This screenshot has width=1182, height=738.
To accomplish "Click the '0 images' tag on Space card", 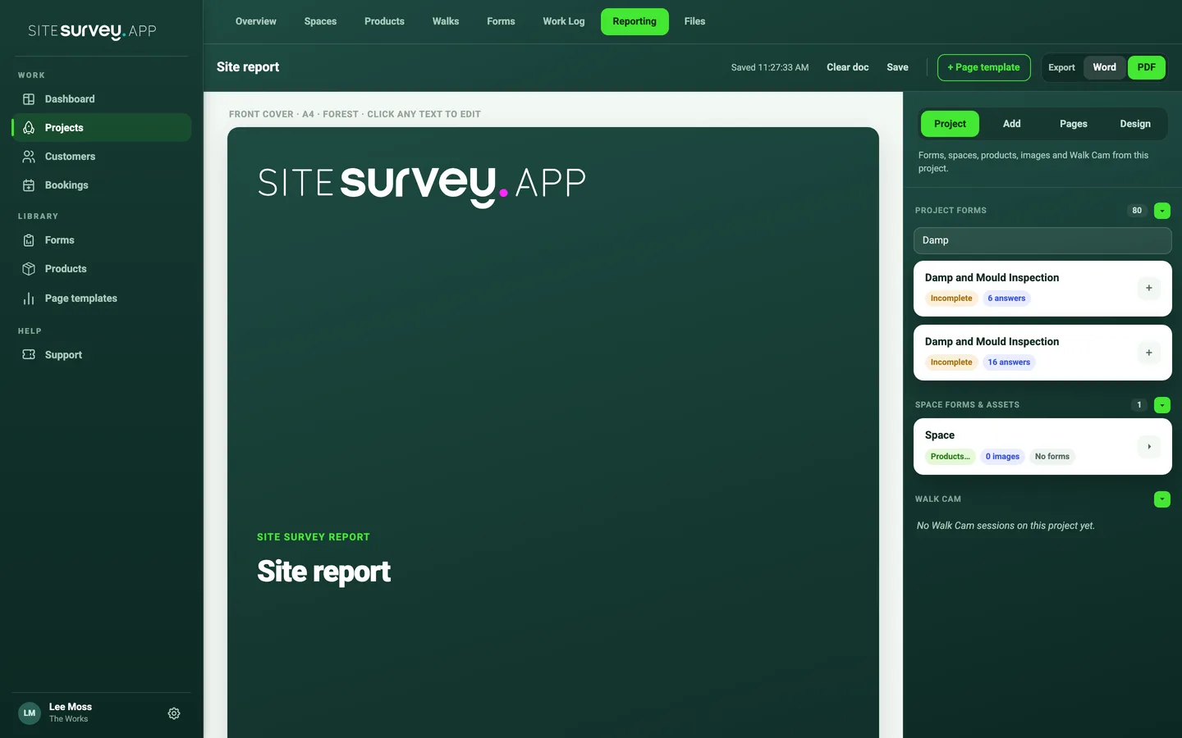I will pyautogui.click(x=1002, y=457).
